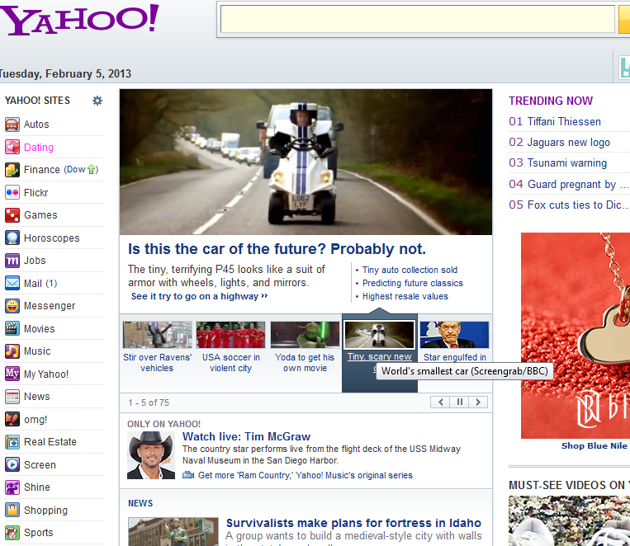Click the main tiny car feature image
This screenshot has width=630, height=546.
[306, 162]
